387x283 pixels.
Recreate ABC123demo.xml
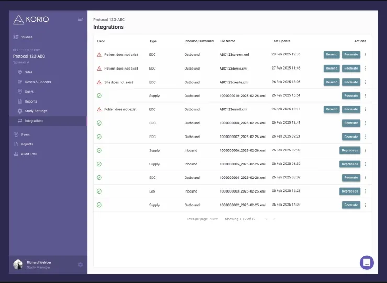(x=351, y=69)
